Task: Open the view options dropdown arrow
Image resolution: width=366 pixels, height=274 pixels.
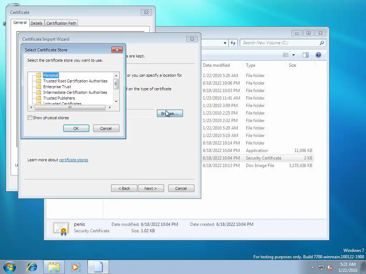Action: pyautogui.click(x=294, y=55)
